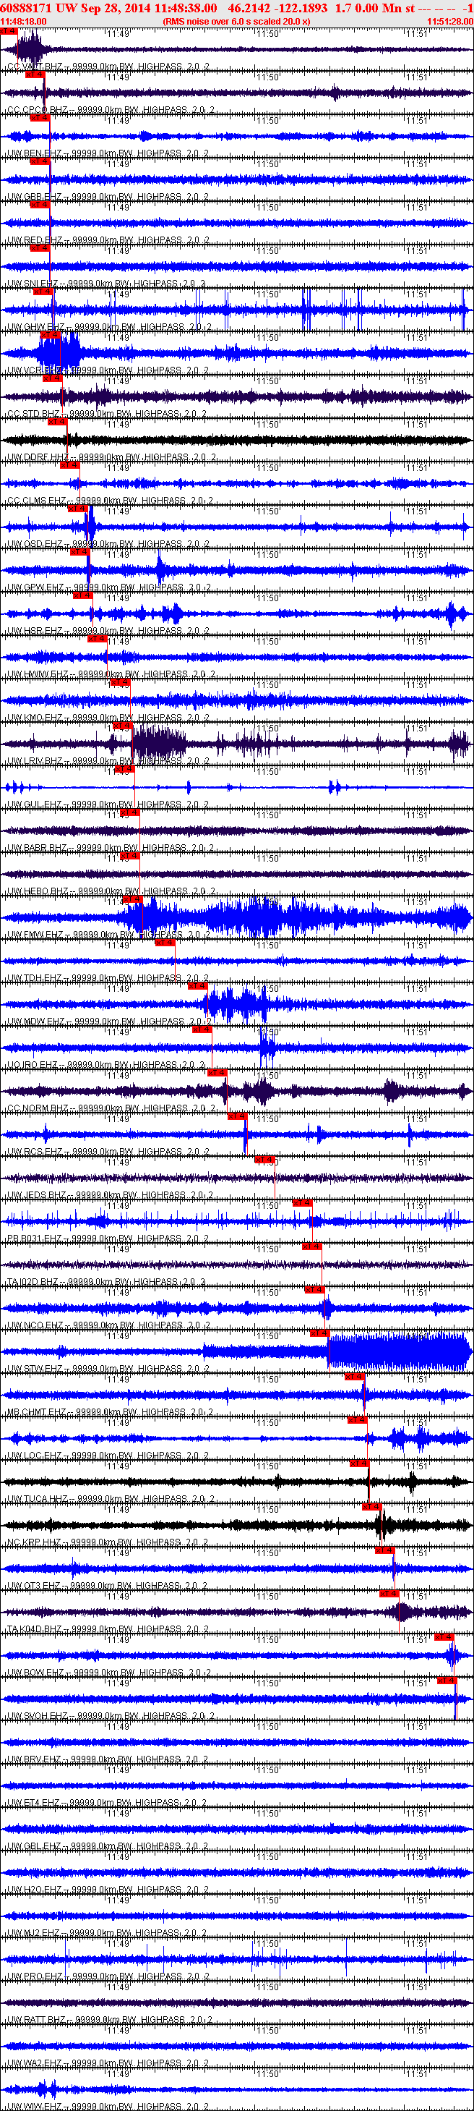474x2111 pixels.
Task: Click the red pick flag on UW LOC trace
Action: point(358,1419)
